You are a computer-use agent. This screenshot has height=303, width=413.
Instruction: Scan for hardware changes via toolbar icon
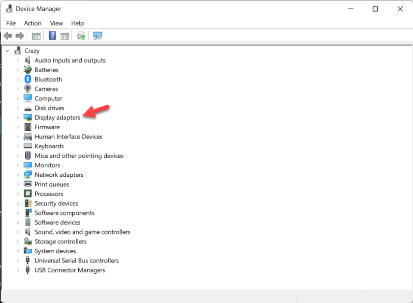click(97, 35)
